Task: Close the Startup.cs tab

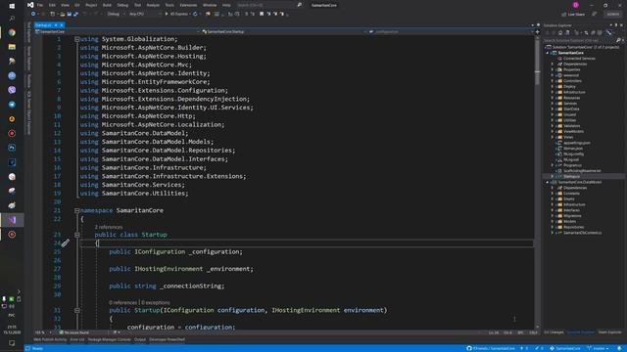Action: (62, 25)
